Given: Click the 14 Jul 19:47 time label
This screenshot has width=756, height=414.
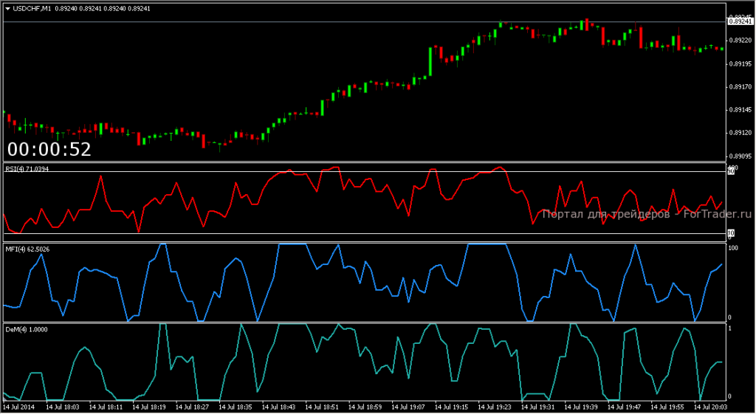Looking at the screenshot, I should pos(625,407).
